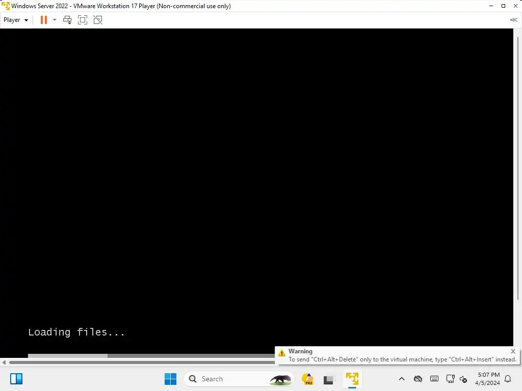
Task: Open the gray app icon in the taskbar
Action: [328, 379]
